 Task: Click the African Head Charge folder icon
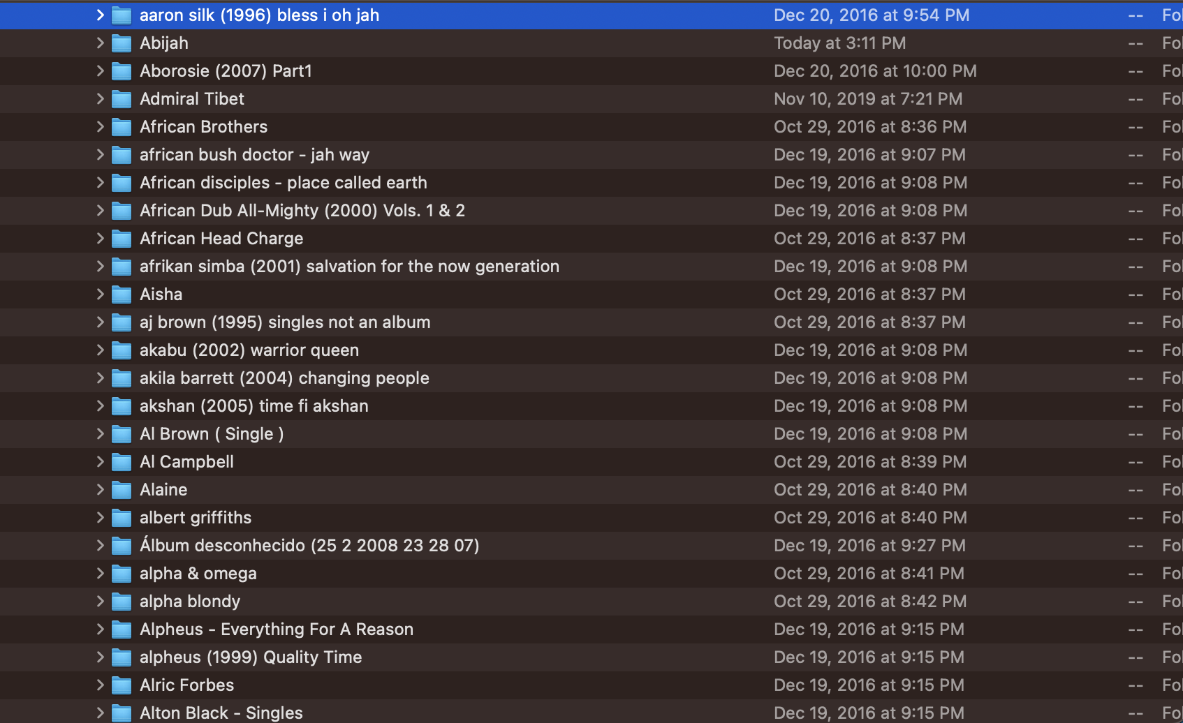pos(122,239)
